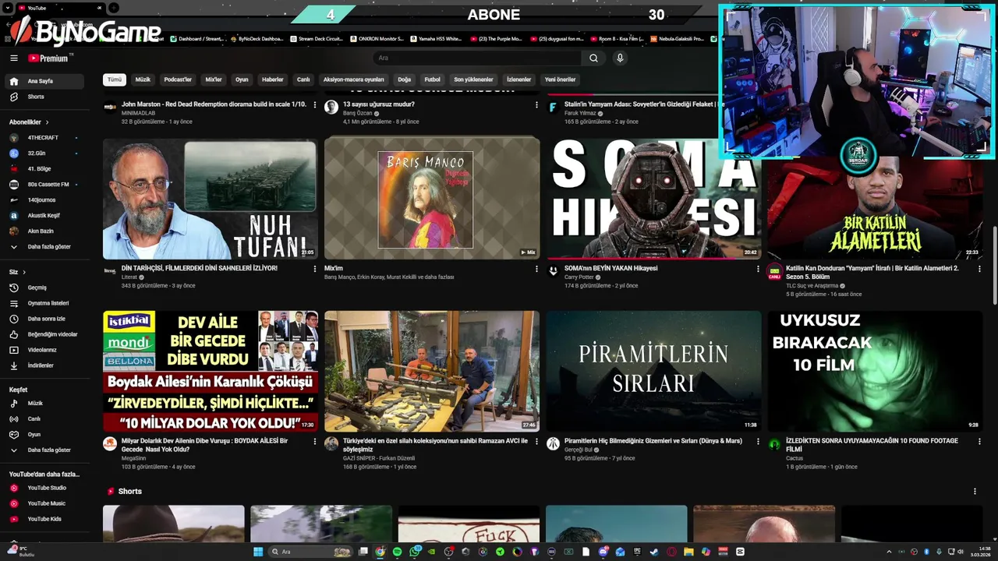Open options menu for Boydak Ailesi video
998x561 pixels.
[315, 441]
